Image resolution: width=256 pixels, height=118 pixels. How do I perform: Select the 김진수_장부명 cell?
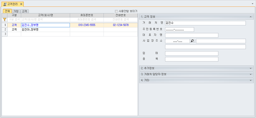(x=46, y=25)
